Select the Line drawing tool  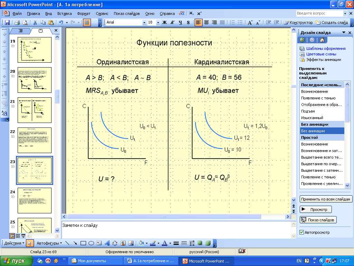pos(67,243)
